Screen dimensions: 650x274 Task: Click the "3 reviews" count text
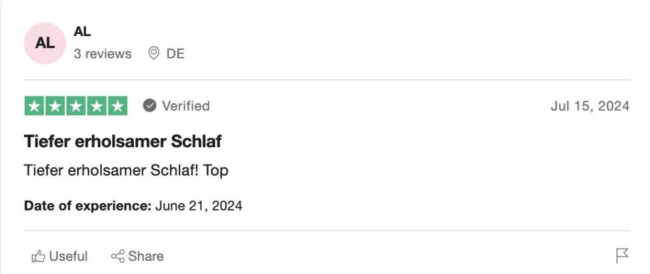(x=103, y=54)
